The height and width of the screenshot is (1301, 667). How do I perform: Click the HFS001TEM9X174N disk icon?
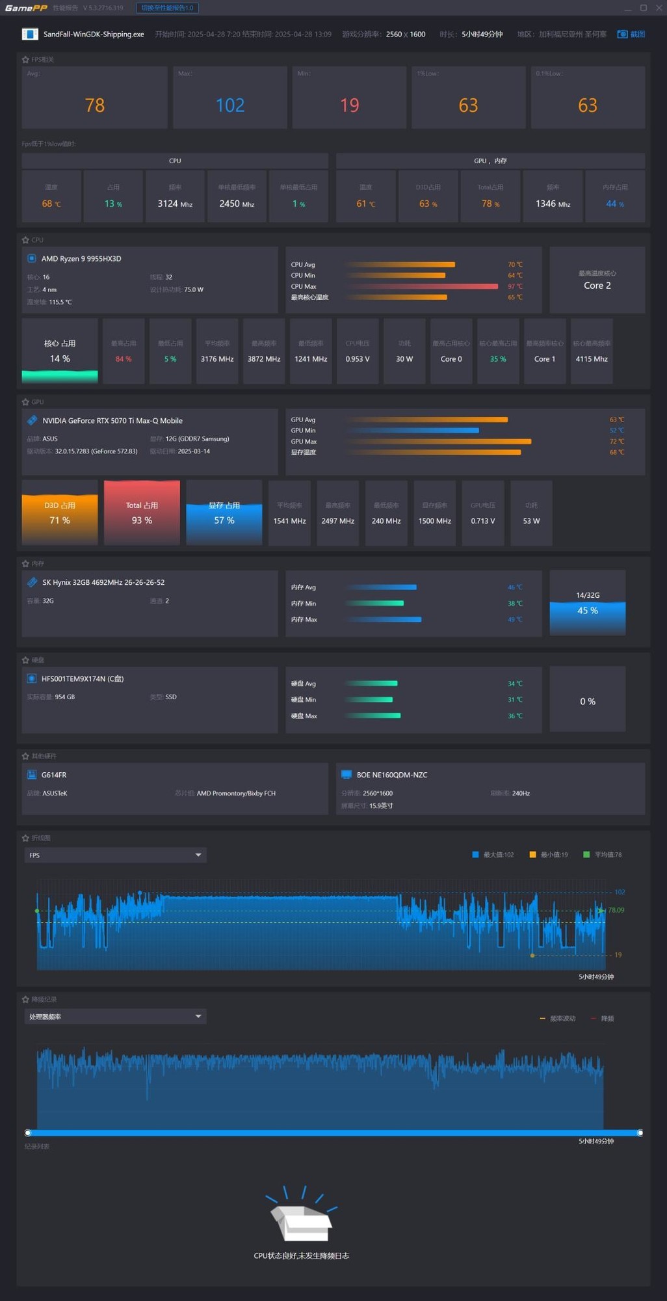tap(31, 678)
